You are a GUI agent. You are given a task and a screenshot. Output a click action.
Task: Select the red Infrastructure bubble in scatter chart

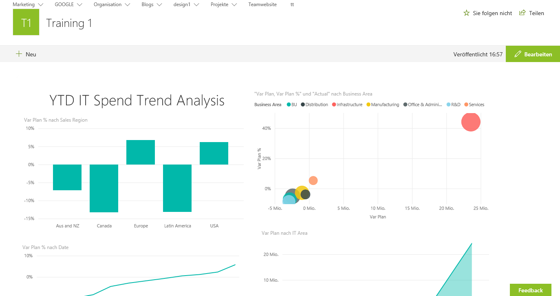click(x=471, y=122)
